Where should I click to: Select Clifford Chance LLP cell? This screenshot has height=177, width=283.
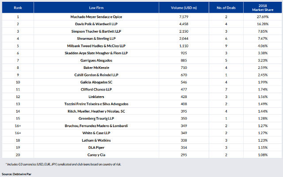point(96,90)
